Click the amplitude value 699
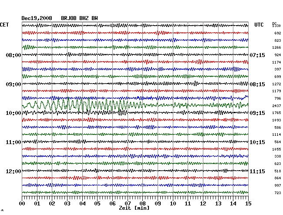 (x=278, y=77)
